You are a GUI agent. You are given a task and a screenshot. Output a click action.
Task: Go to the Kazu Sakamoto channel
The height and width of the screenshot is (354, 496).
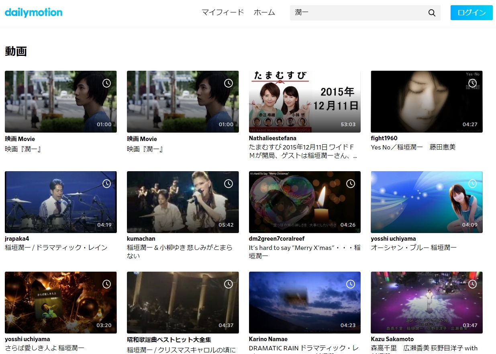(392, 339)
